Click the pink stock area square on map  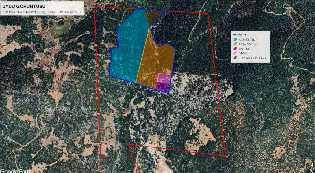164,78
